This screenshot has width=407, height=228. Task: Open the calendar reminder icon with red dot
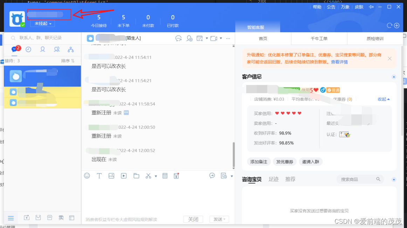(176, 176)
